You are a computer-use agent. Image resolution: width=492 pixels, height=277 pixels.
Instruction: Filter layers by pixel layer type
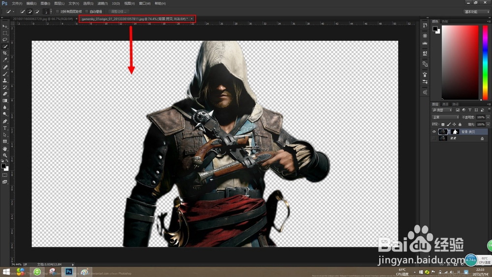(x=458, y=110)
